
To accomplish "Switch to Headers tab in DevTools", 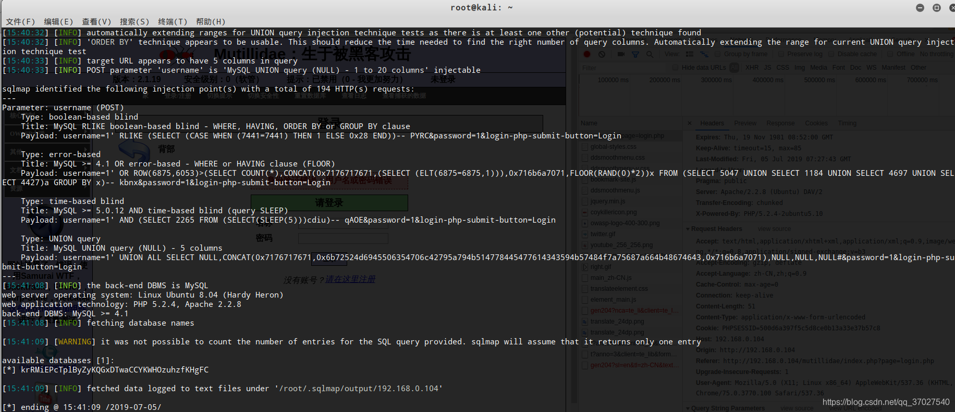I will point(712,123).
